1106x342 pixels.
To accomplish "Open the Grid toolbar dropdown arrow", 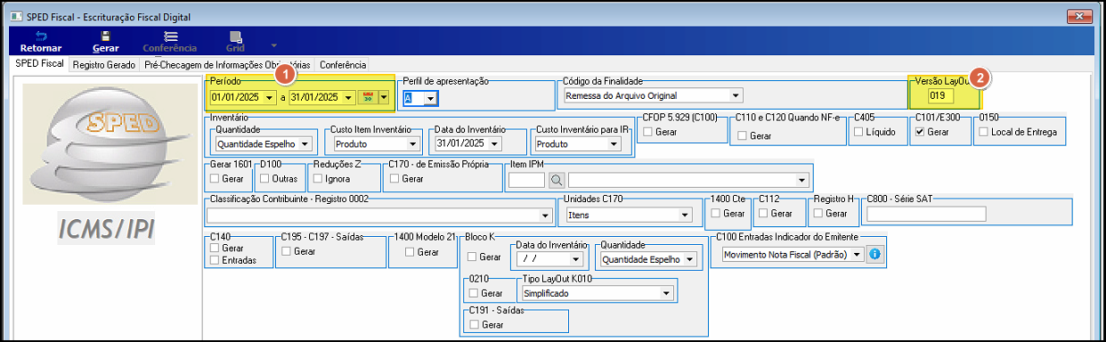I will coord(274,45).
